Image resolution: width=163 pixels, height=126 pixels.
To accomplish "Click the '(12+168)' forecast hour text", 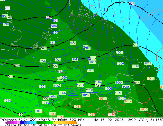I will click(x=155, y=120).
